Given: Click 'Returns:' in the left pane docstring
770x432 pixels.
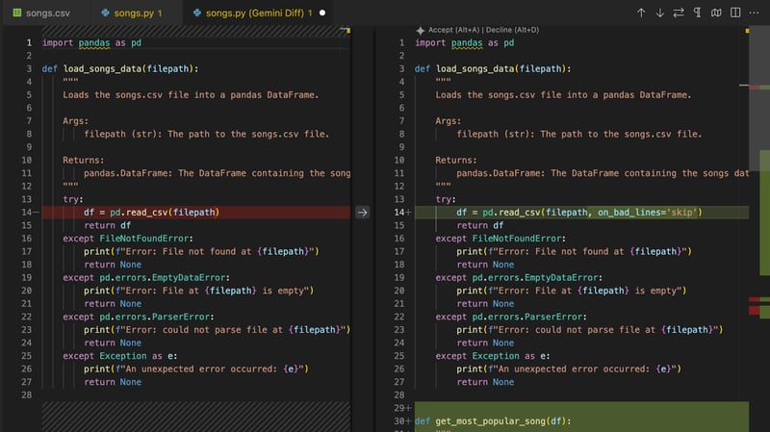Looking at the screenshot, I should coord(84,160).
